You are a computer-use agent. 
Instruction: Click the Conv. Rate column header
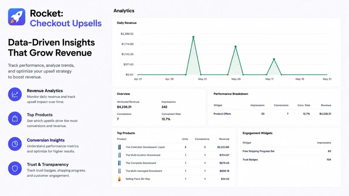[x=304, y=105]
